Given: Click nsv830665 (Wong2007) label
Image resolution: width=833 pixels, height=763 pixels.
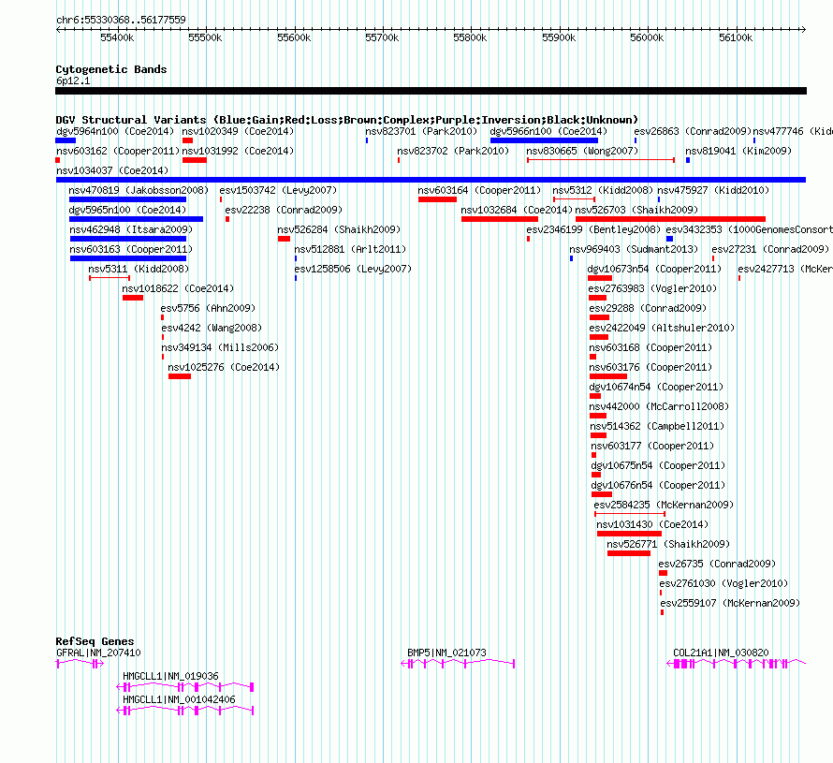Looking at the screenshot, I should point(582,151).
